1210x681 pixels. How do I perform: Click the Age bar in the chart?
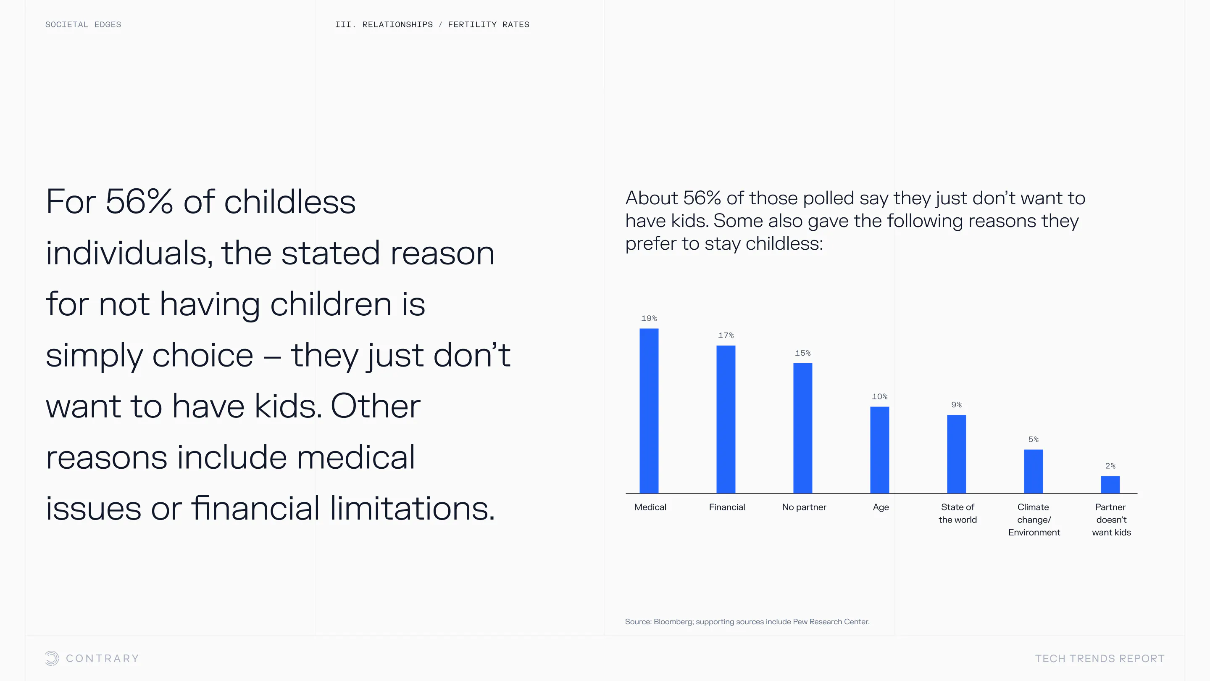879,450
